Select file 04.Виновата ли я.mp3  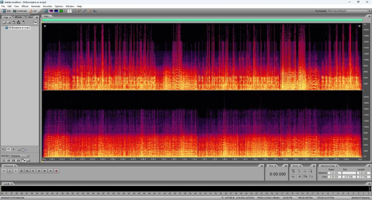point(19,28)
